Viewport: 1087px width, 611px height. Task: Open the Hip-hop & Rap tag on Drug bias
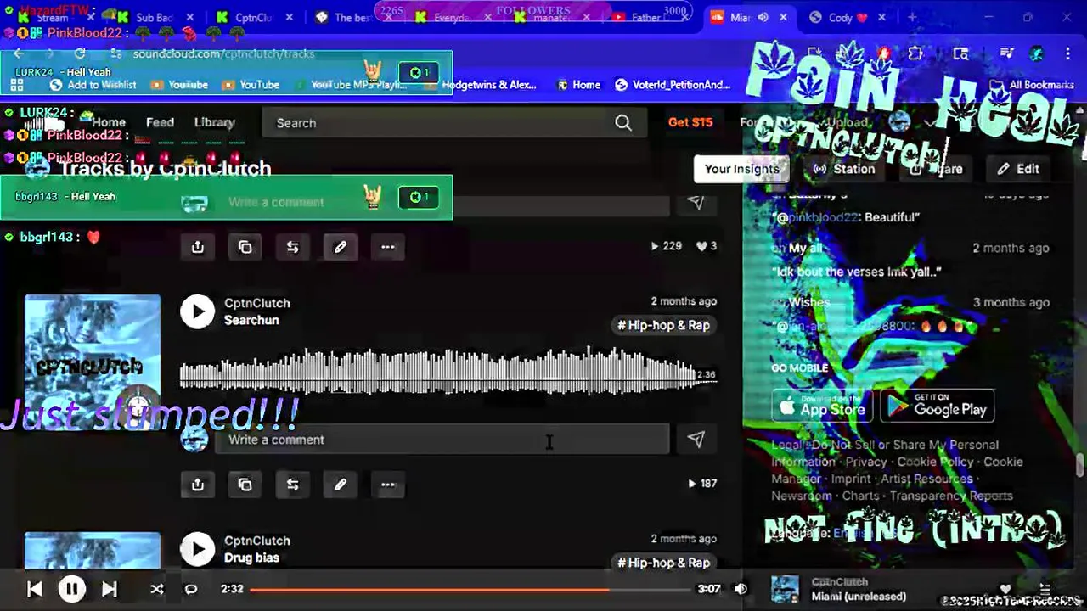(664, 563)
